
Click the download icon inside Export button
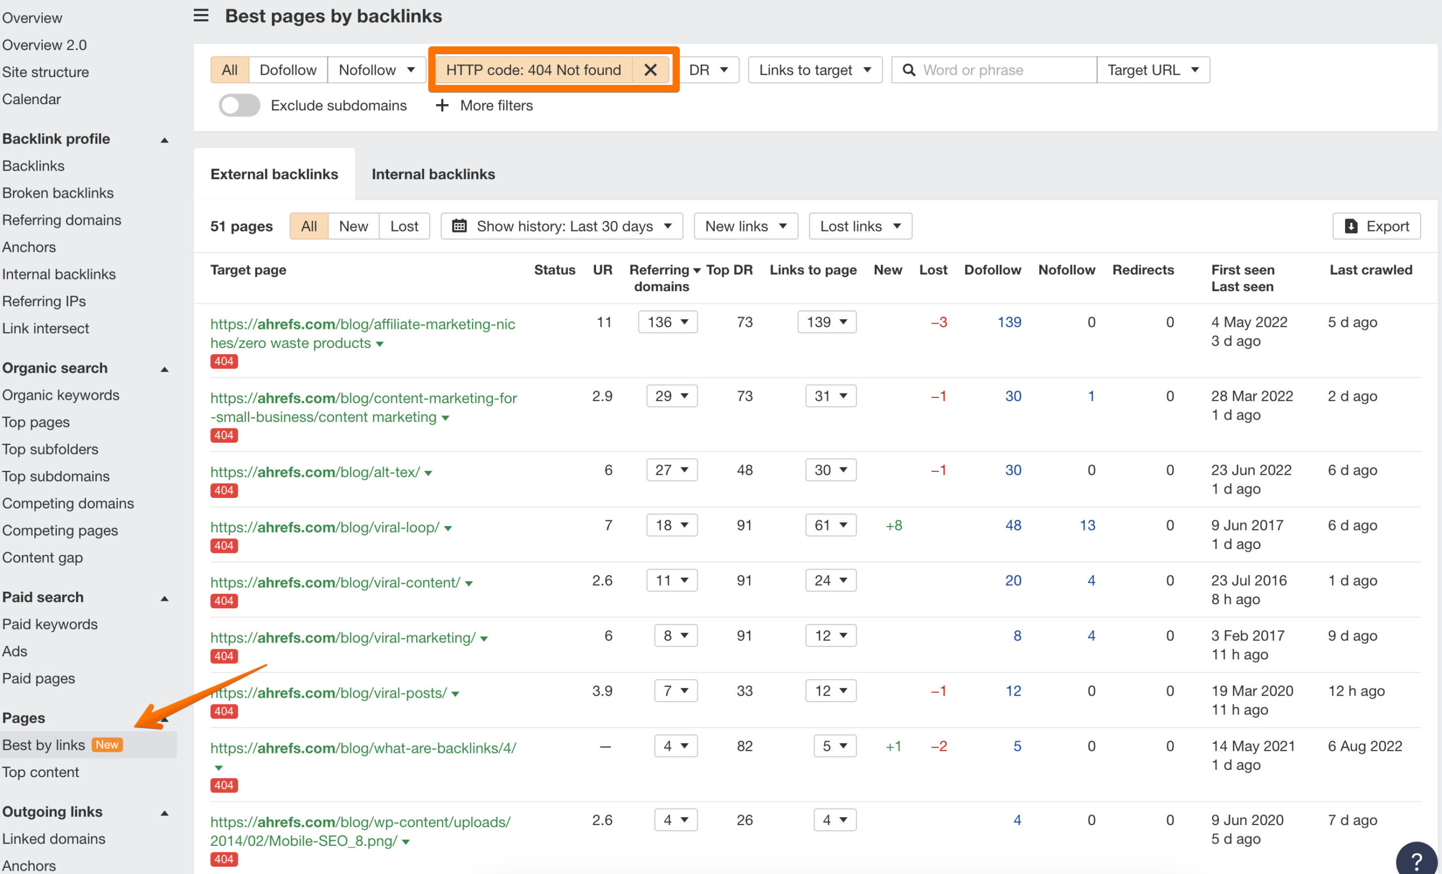pyautogui.click(x=1351, y=226)
